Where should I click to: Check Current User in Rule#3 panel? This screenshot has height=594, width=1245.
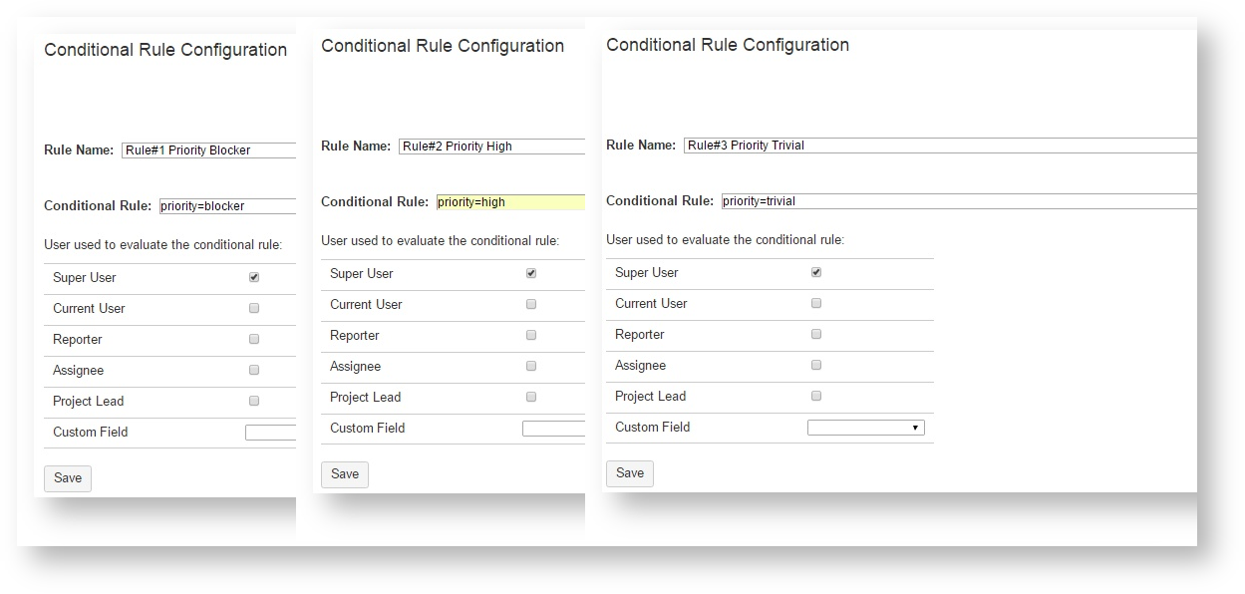point(816,303)
